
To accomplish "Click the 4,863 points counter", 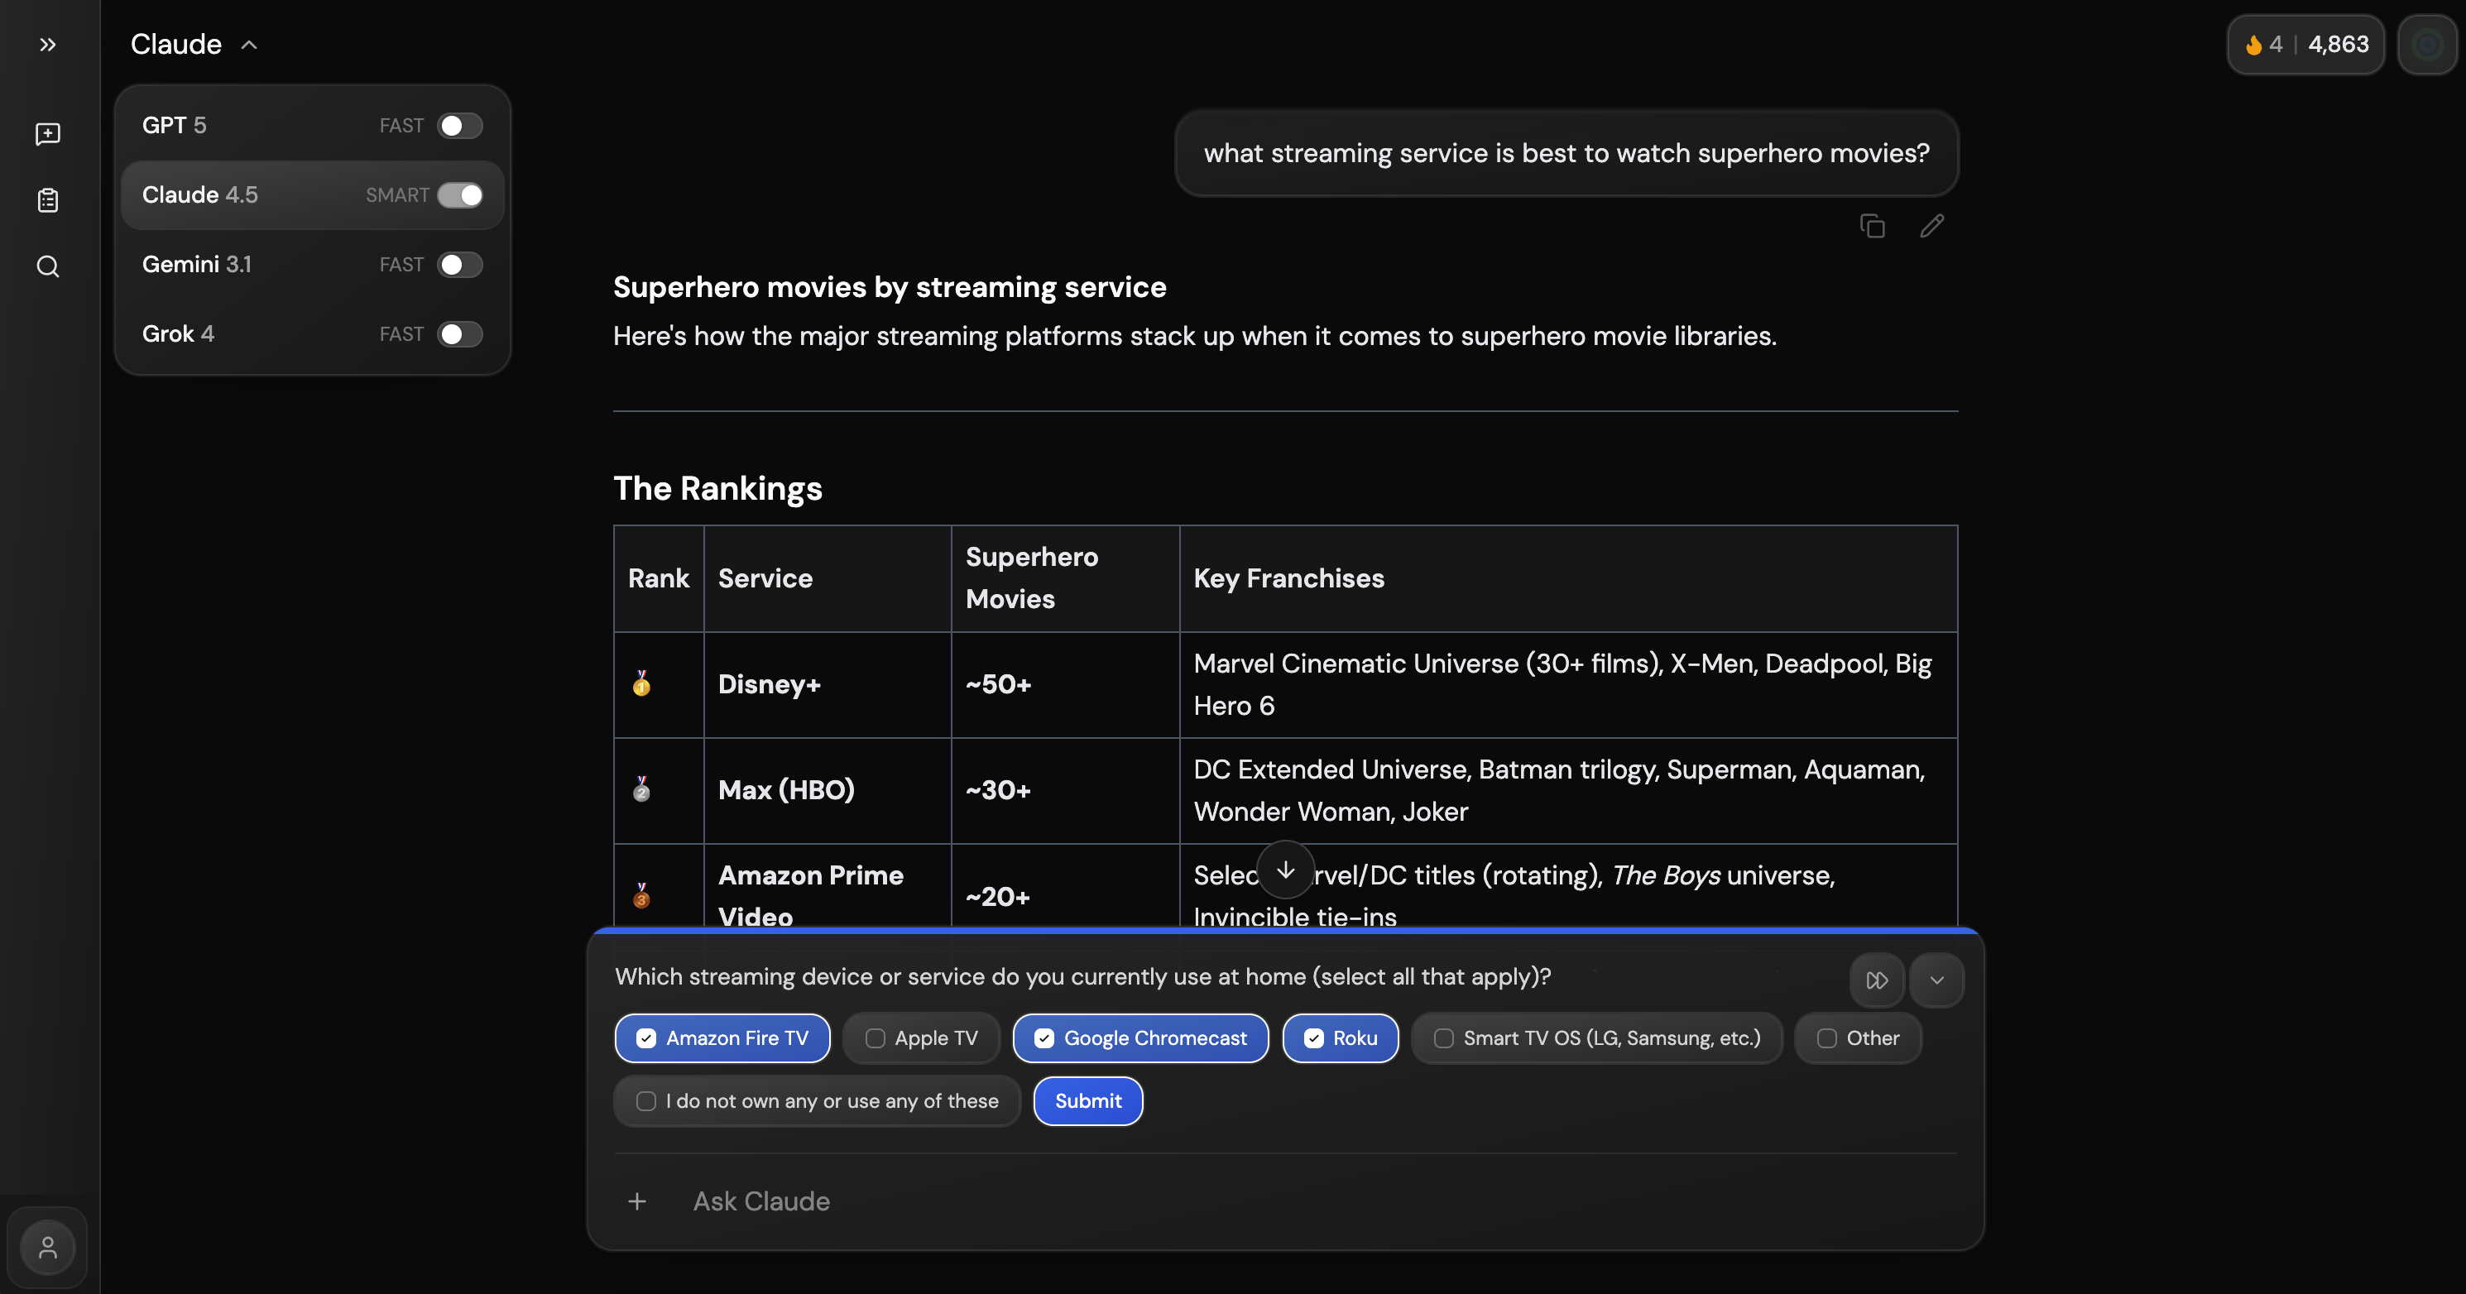I will 2338,44.
